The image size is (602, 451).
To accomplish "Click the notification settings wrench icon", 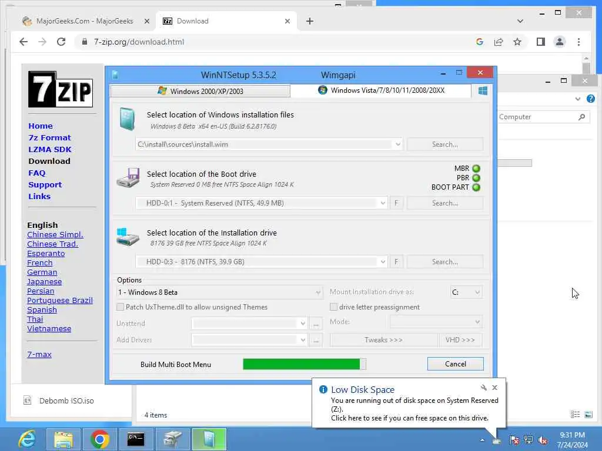I will tap(483, 388).
